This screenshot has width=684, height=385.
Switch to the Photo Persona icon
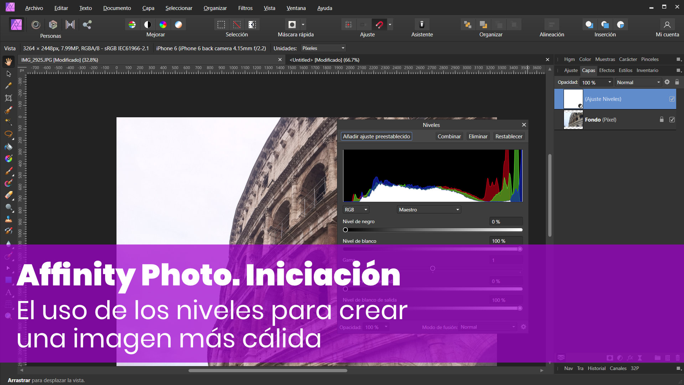16,25
